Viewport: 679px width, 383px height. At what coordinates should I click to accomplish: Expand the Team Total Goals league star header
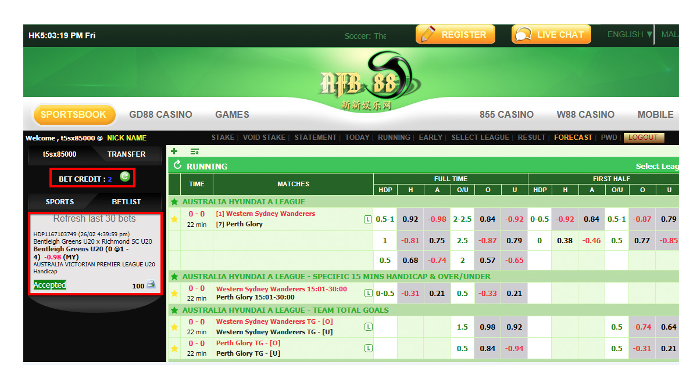point(174,310)
